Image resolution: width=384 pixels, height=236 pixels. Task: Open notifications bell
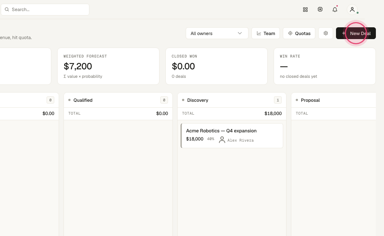point(335,10)
